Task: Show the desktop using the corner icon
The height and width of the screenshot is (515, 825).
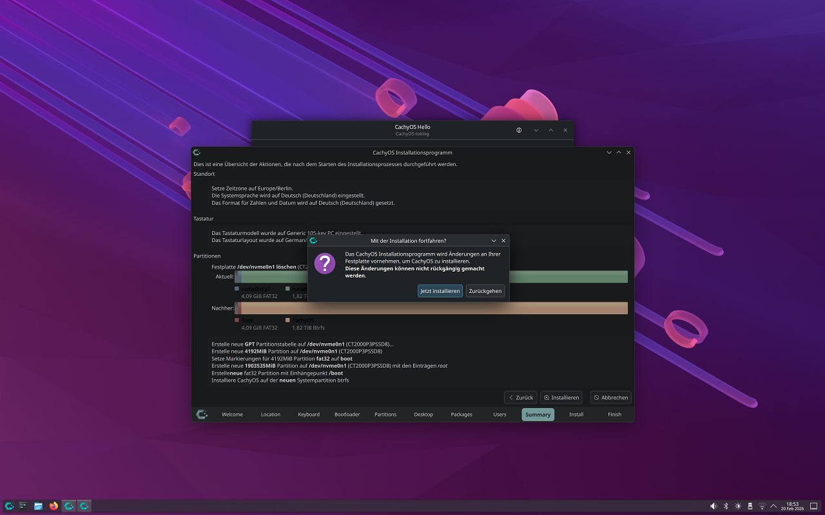Action: (813, 506)
